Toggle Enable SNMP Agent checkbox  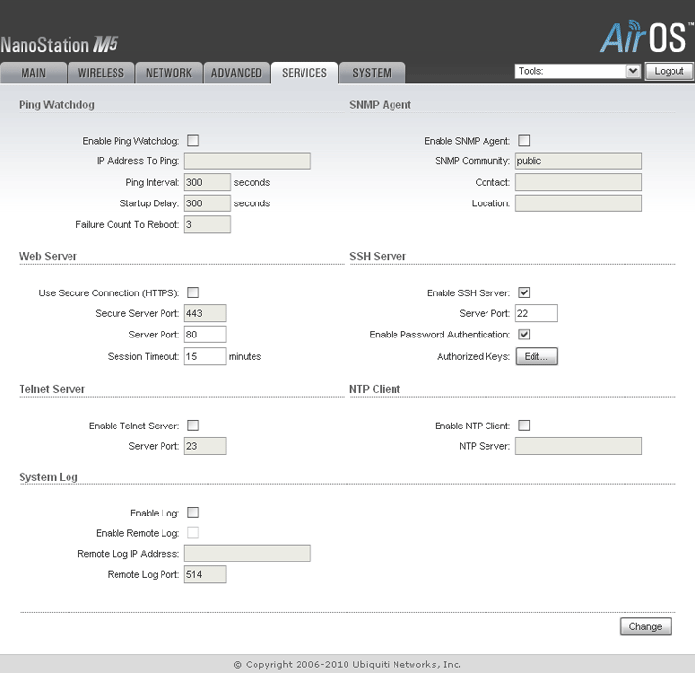pyautogui.click(x=524, y=141)
